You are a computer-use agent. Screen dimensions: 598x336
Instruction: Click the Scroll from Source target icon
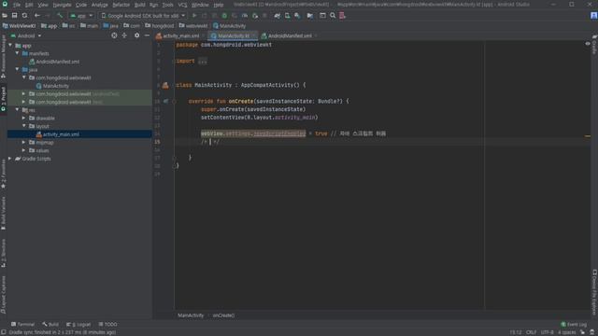click(x=114, y=35)
